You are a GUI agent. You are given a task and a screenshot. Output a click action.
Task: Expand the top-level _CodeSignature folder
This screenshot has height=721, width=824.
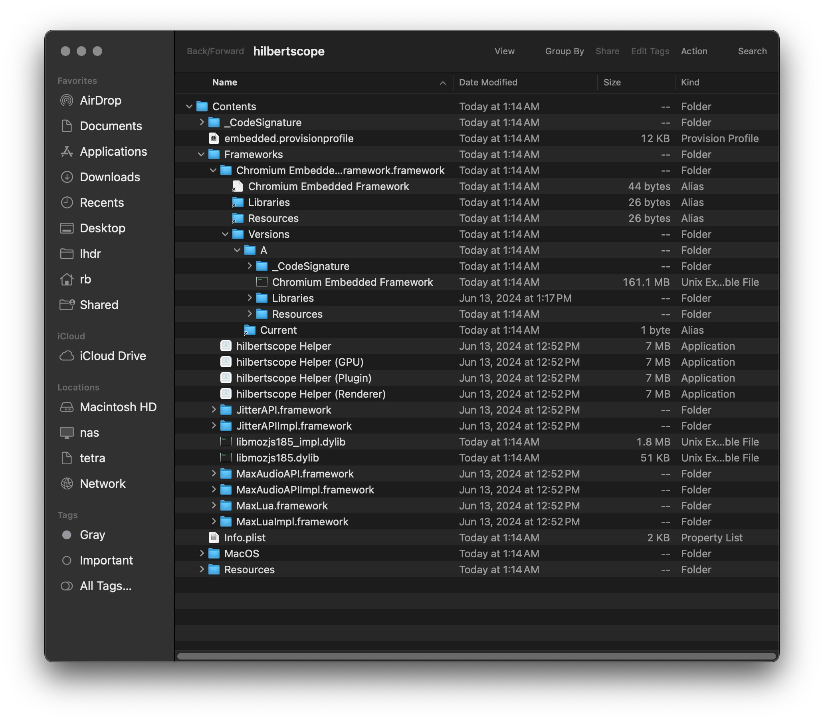click(202, 122)
